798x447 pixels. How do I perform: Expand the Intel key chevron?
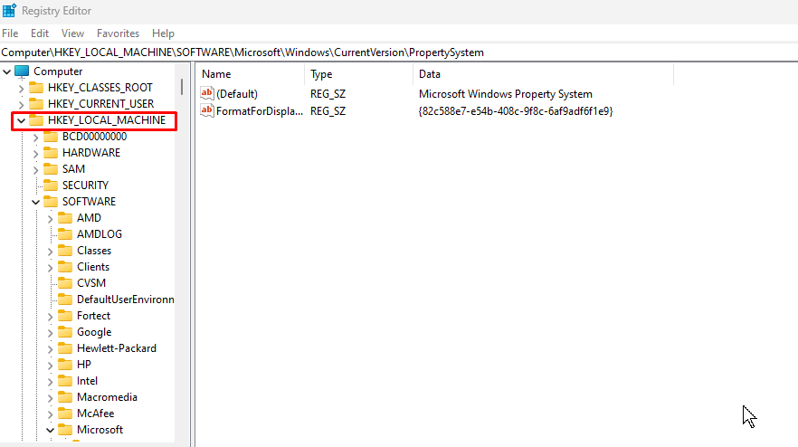pyautogui.click(x=50, y=381)
